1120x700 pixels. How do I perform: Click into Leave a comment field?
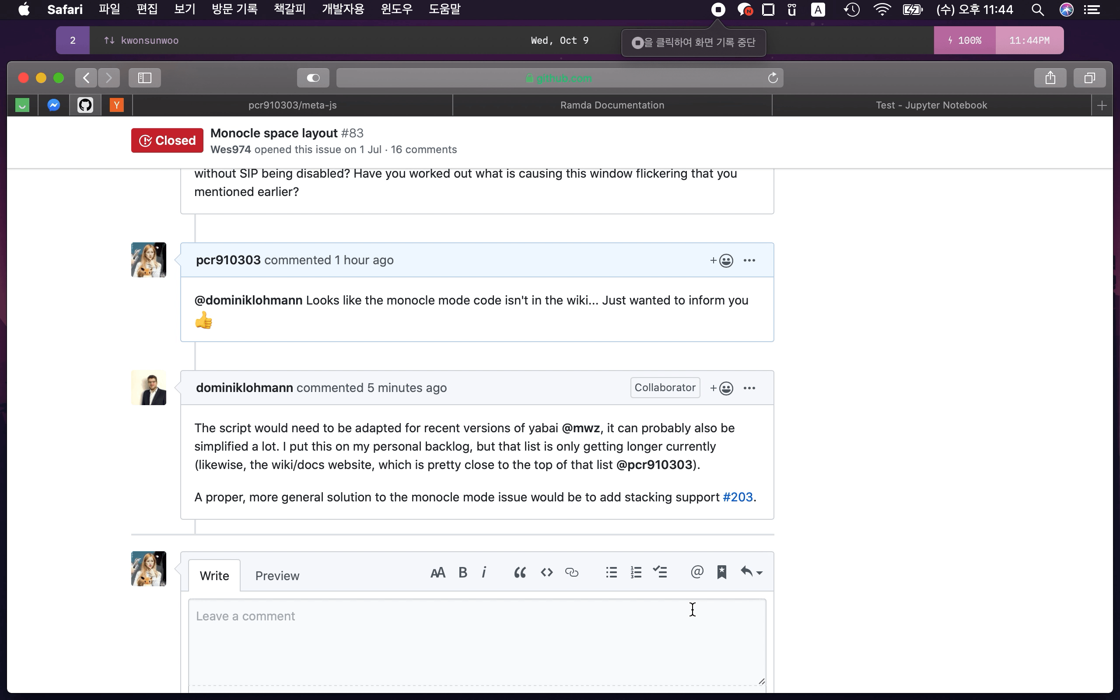pos(477,642)
